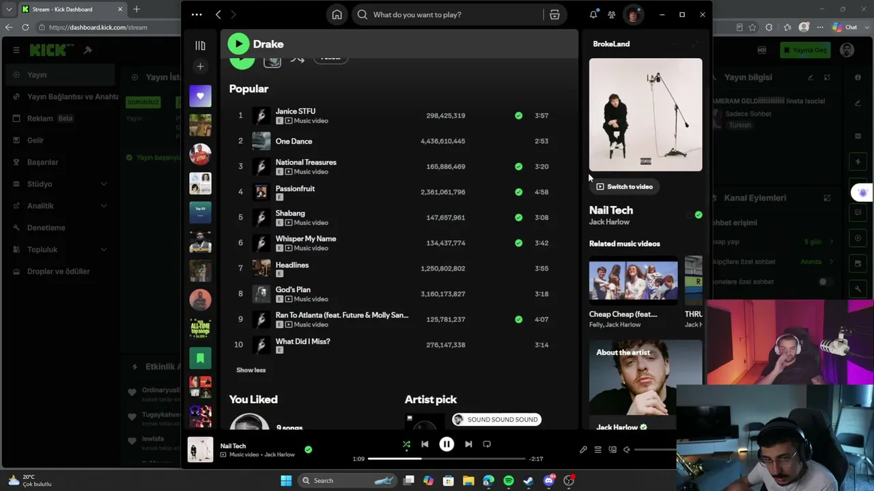
Task: Open Spotify three-dot app menu
Action: (197, 14)
